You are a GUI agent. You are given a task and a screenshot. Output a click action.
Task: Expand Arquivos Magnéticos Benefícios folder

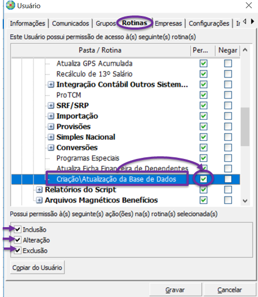[x=39, y=200]
